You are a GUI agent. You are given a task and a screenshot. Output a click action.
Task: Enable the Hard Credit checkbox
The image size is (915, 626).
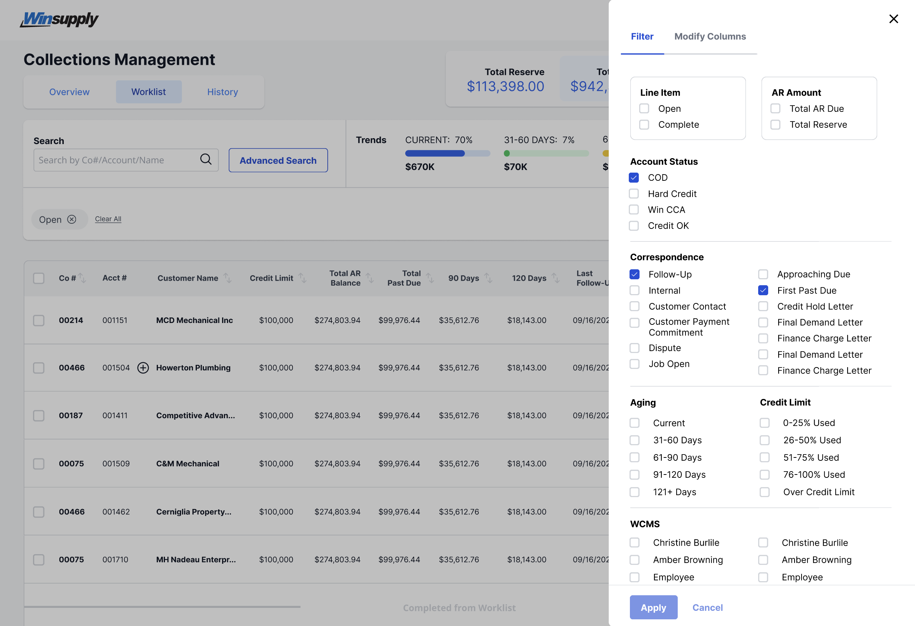[x=634, y=194]
